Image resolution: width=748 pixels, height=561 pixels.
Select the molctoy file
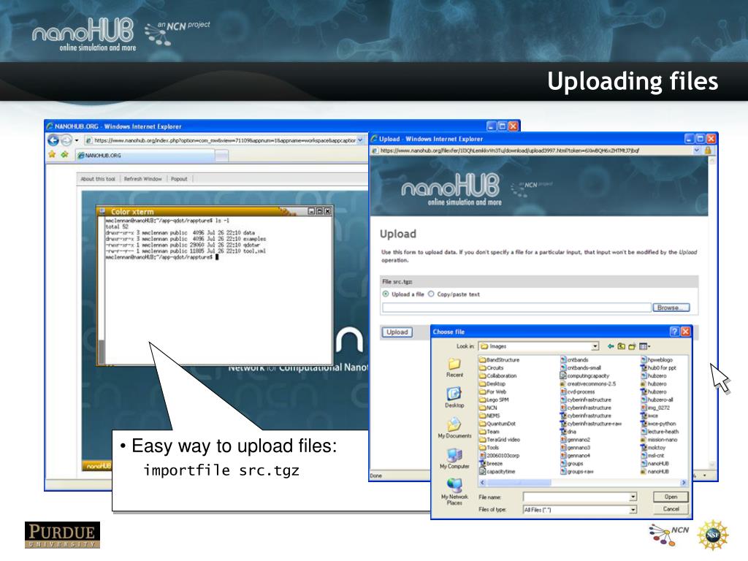653,448
